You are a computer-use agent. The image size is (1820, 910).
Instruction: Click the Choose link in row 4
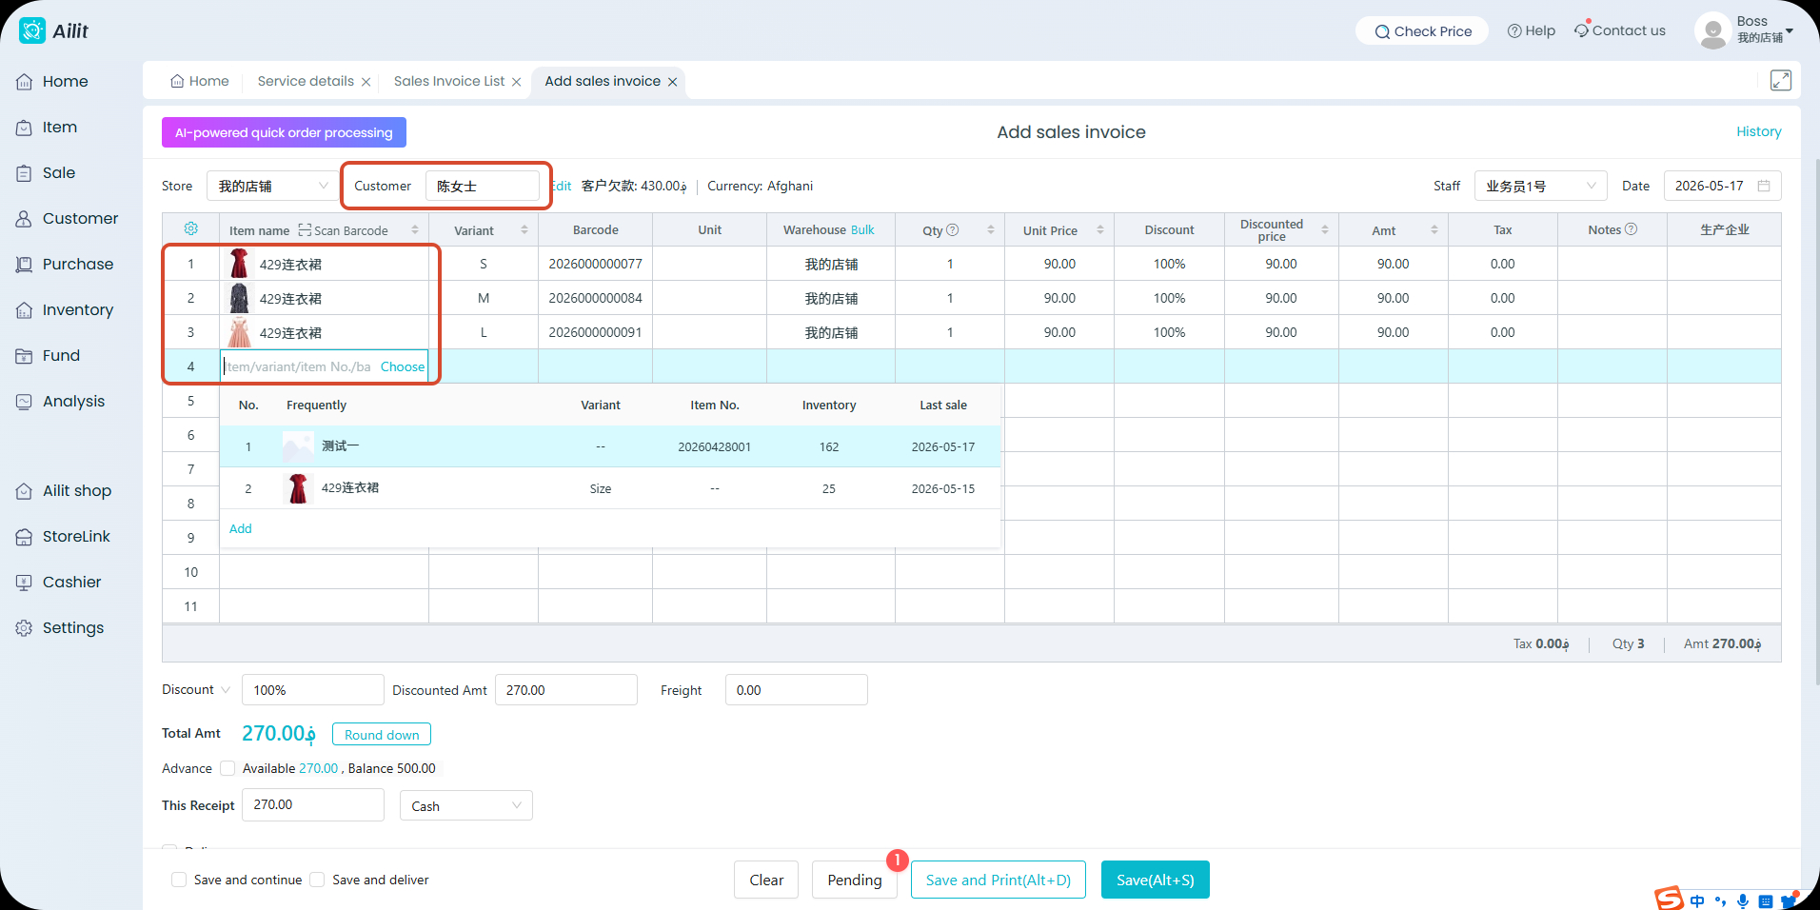tap(403, 366)
